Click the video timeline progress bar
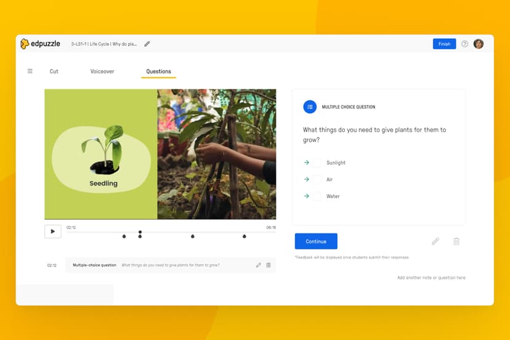 click(x=171, y=232)
